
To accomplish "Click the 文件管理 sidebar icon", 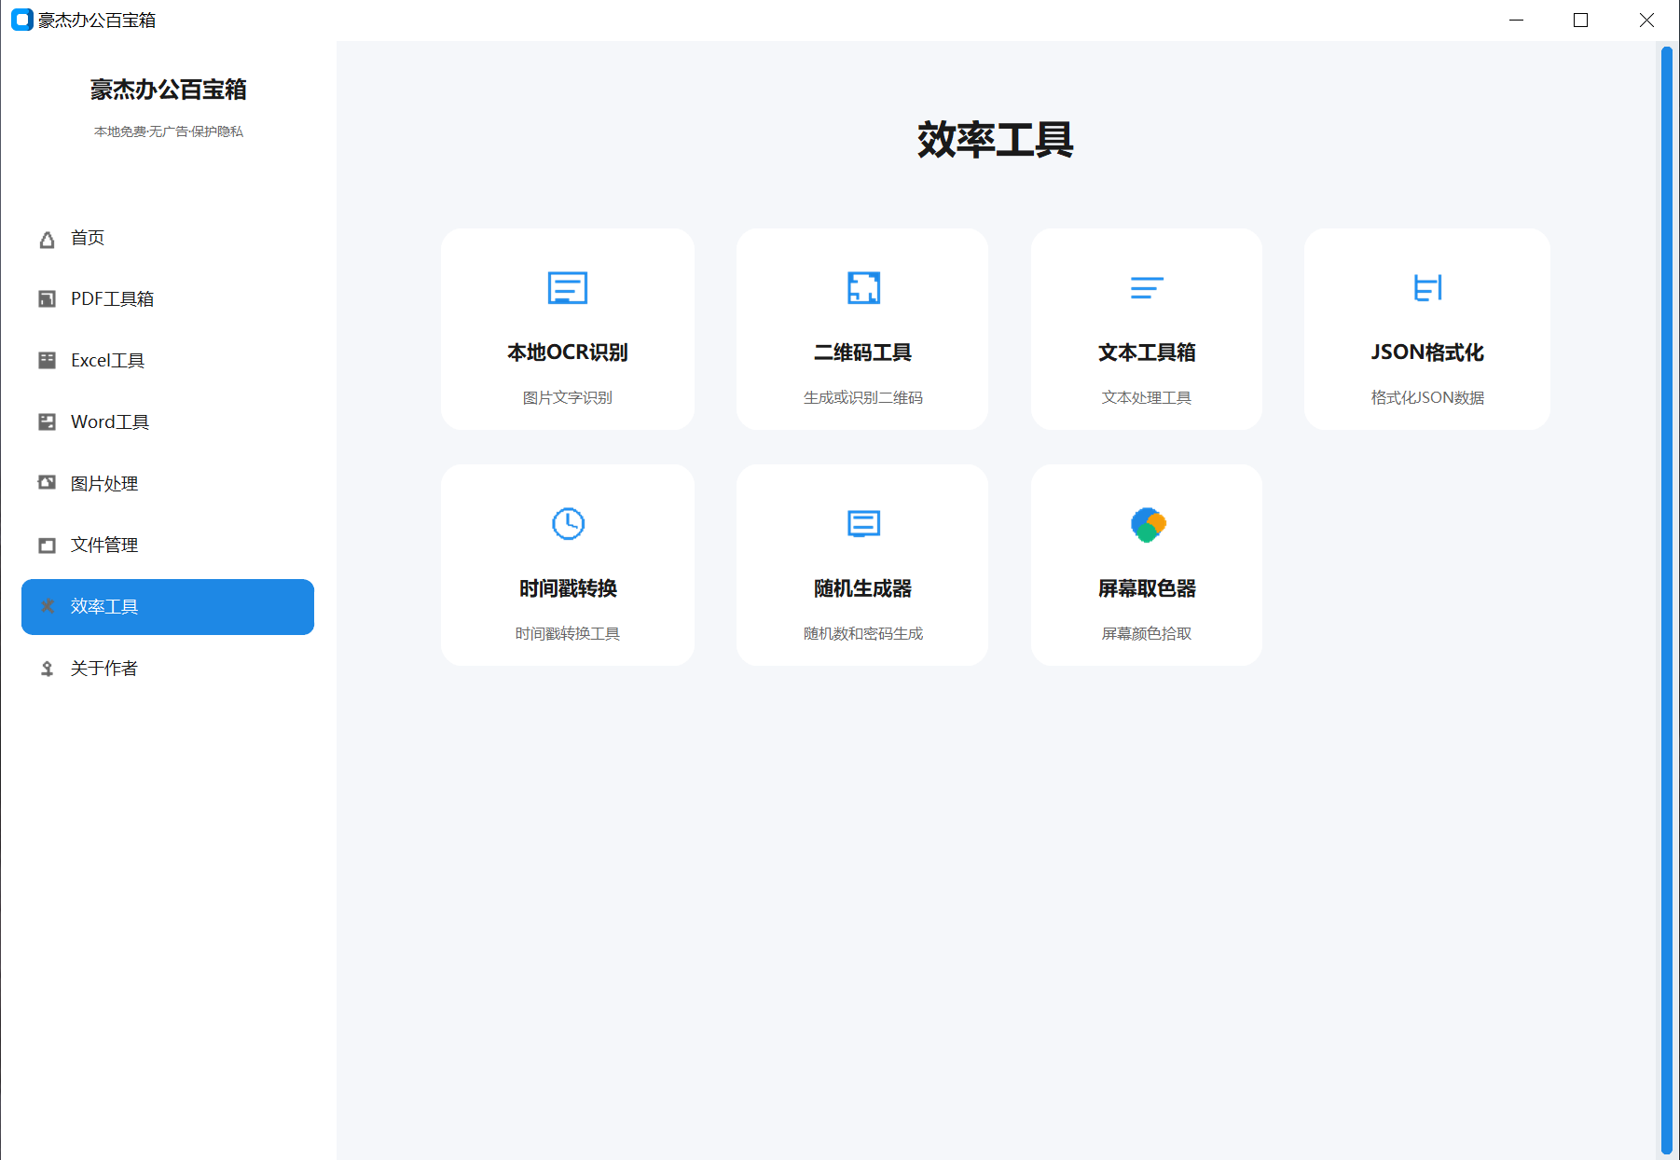I will pos(47,545).
